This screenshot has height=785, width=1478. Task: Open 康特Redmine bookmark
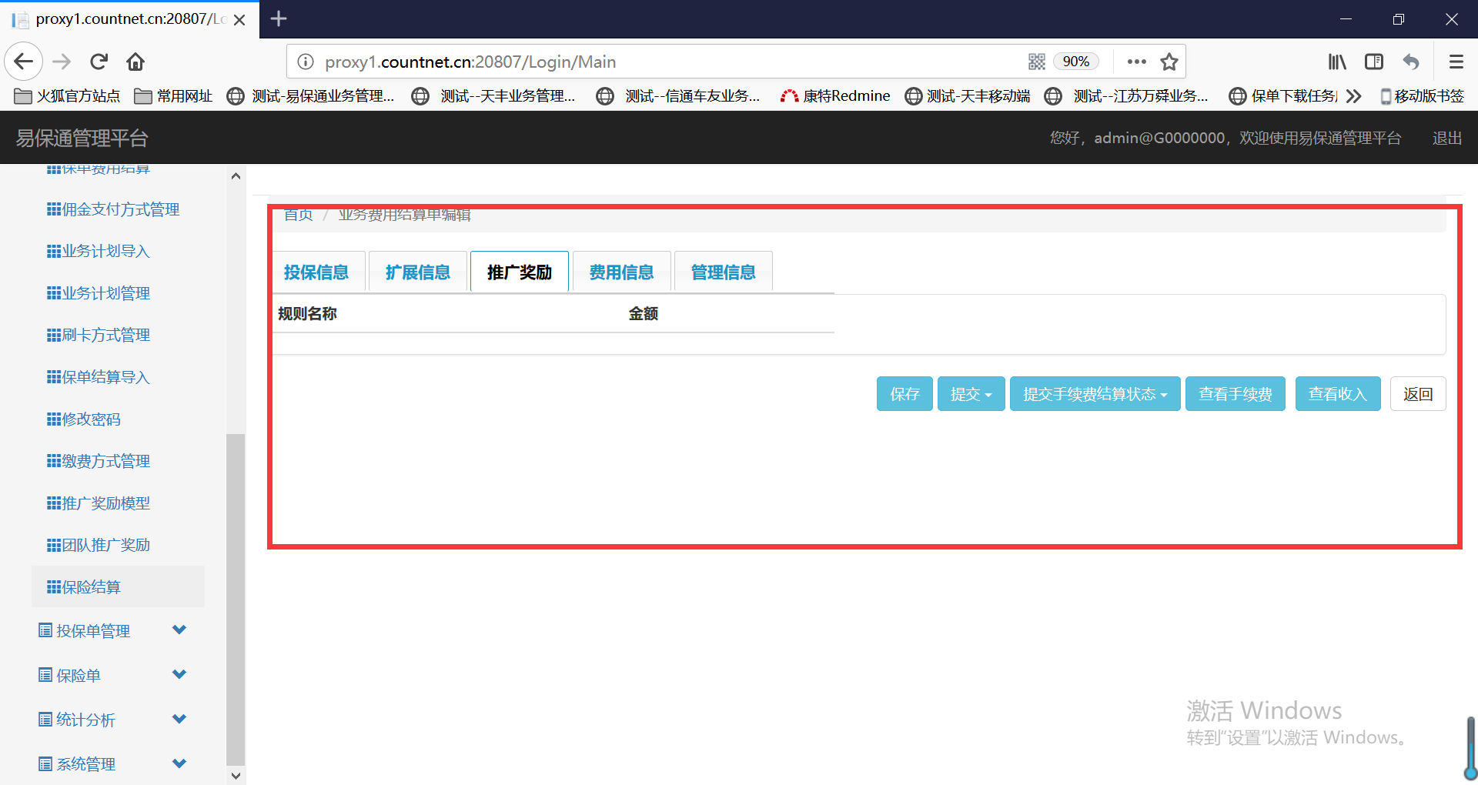[x=835, y=96]
